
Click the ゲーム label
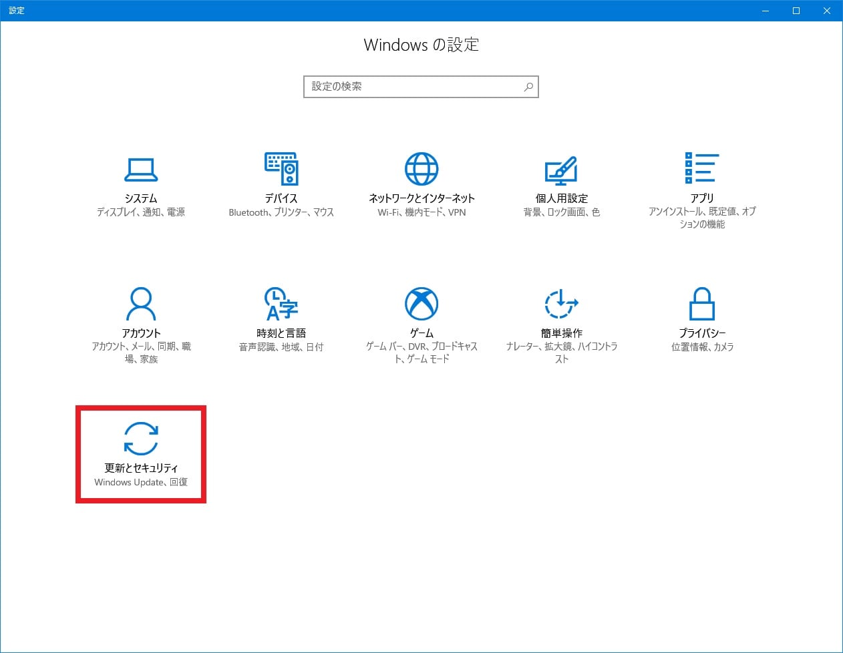[421, 333]
